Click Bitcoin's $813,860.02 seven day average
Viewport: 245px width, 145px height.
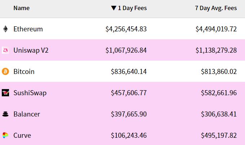point(219,71)
